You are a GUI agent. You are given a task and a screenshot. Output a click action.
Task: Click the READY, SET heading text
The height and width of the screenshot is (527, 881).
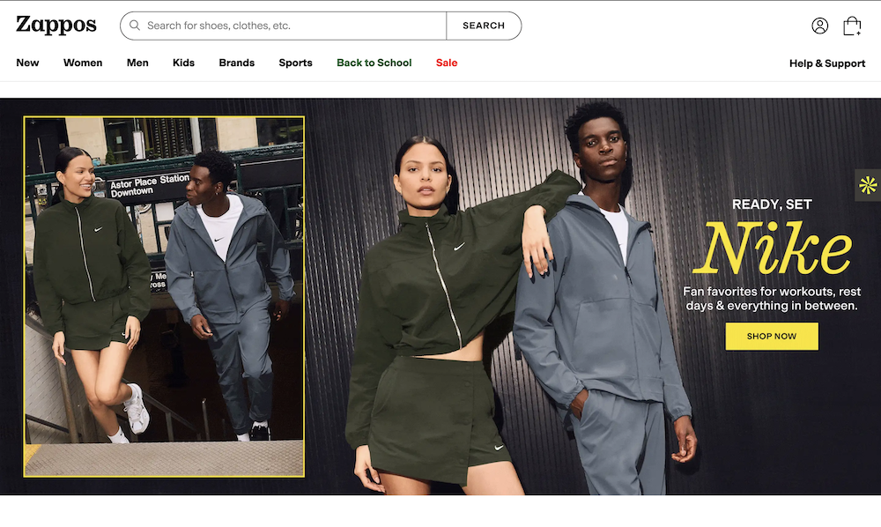click(x=772, y=204)
